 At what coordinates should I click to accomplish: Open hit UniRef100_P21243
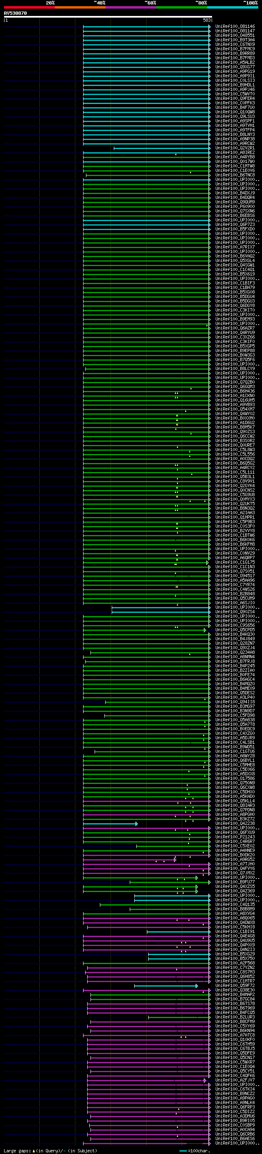pos(235,837)
